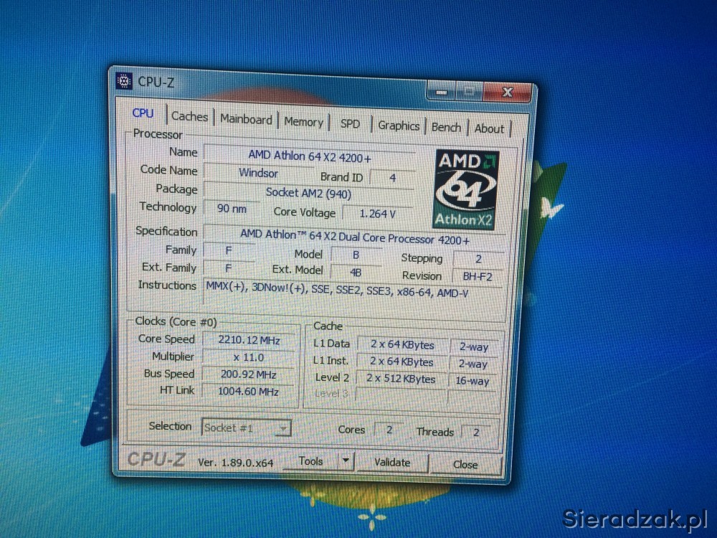Switch to the Caches tab
Viewport: 717px width, 538px height.
click(189, 116)
